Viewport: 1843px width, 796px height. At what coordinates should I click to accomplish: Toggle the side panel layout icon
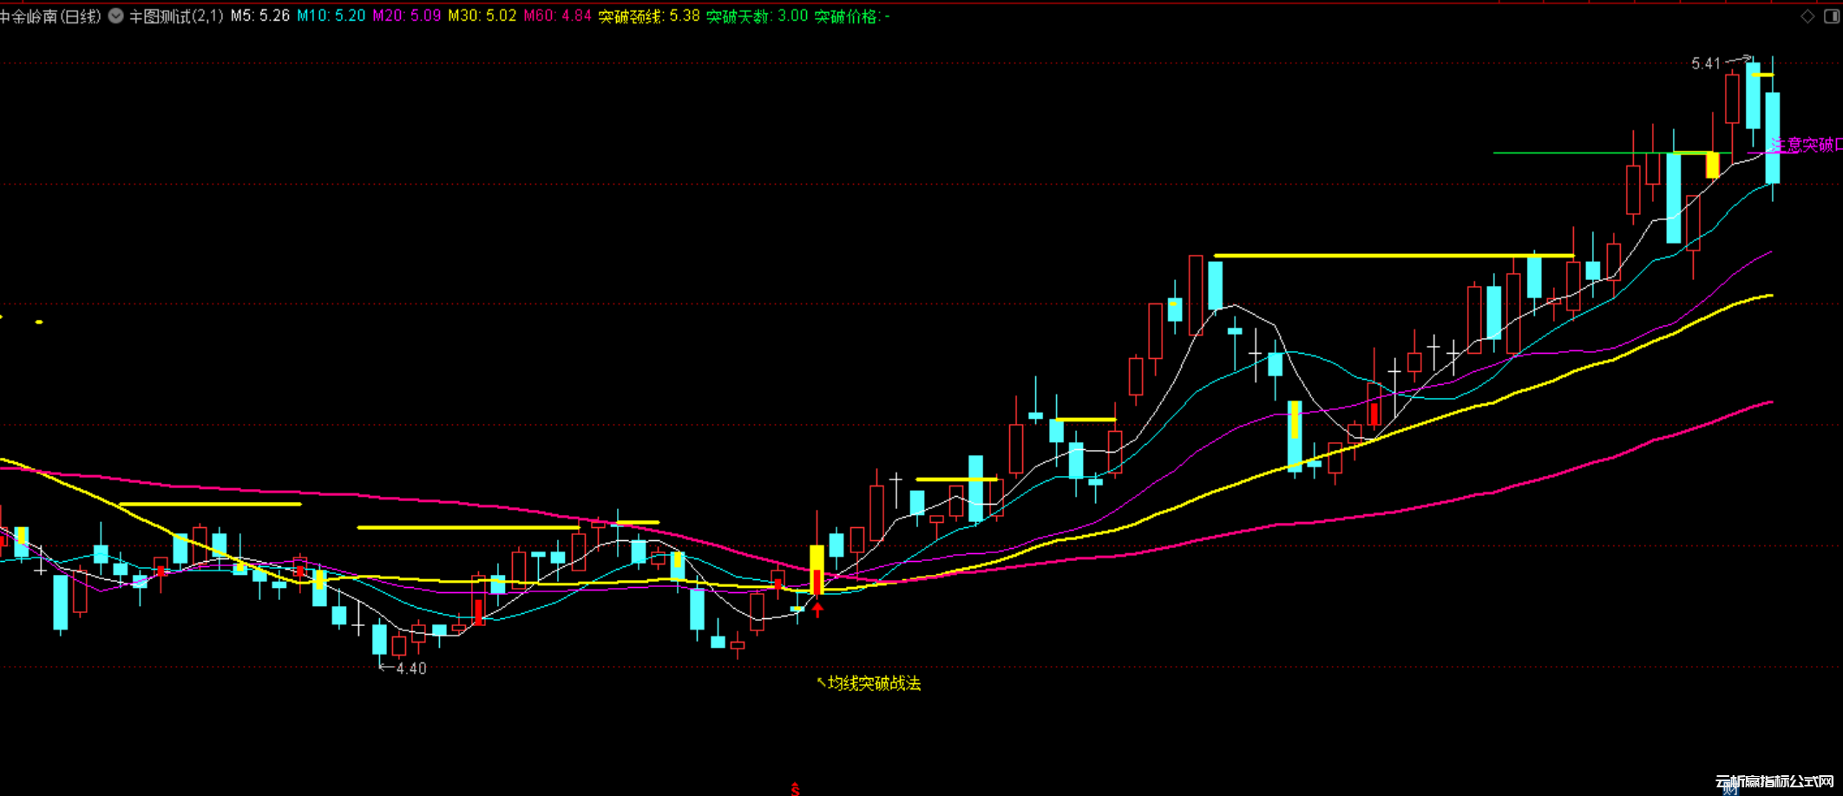[x=1832, y=16]
